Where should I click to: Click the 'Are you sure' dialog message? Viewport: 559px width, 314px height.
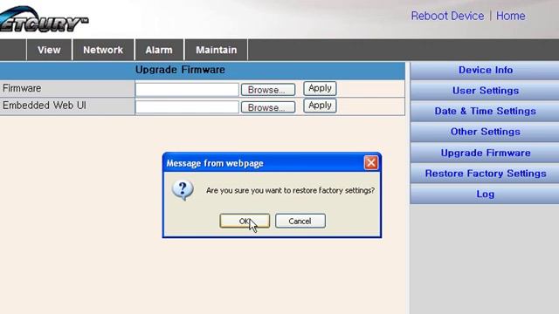[x=290, y=190]
